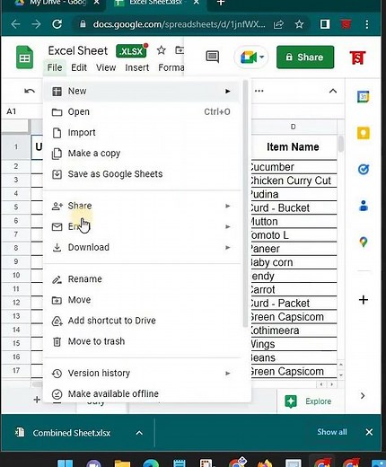Click the plus to get add-ons
This screenshot has width=386, height=467.
tap(364, 300)
